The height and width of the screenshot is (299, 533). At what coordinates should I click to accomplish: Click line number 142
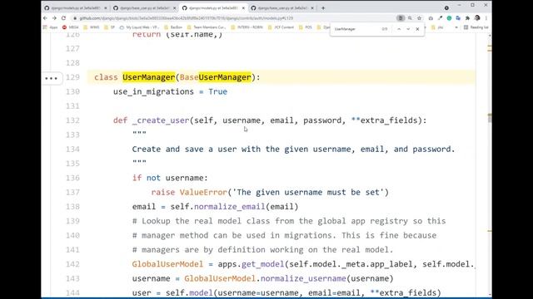[72, 264]
